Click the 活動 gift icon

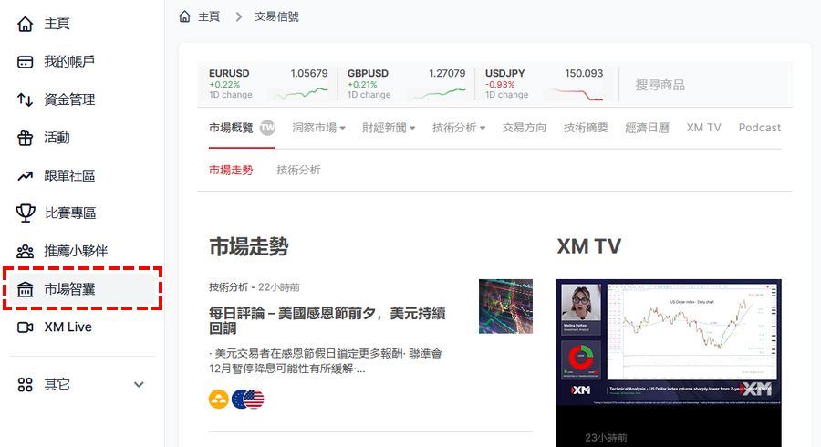coord(25,138)
